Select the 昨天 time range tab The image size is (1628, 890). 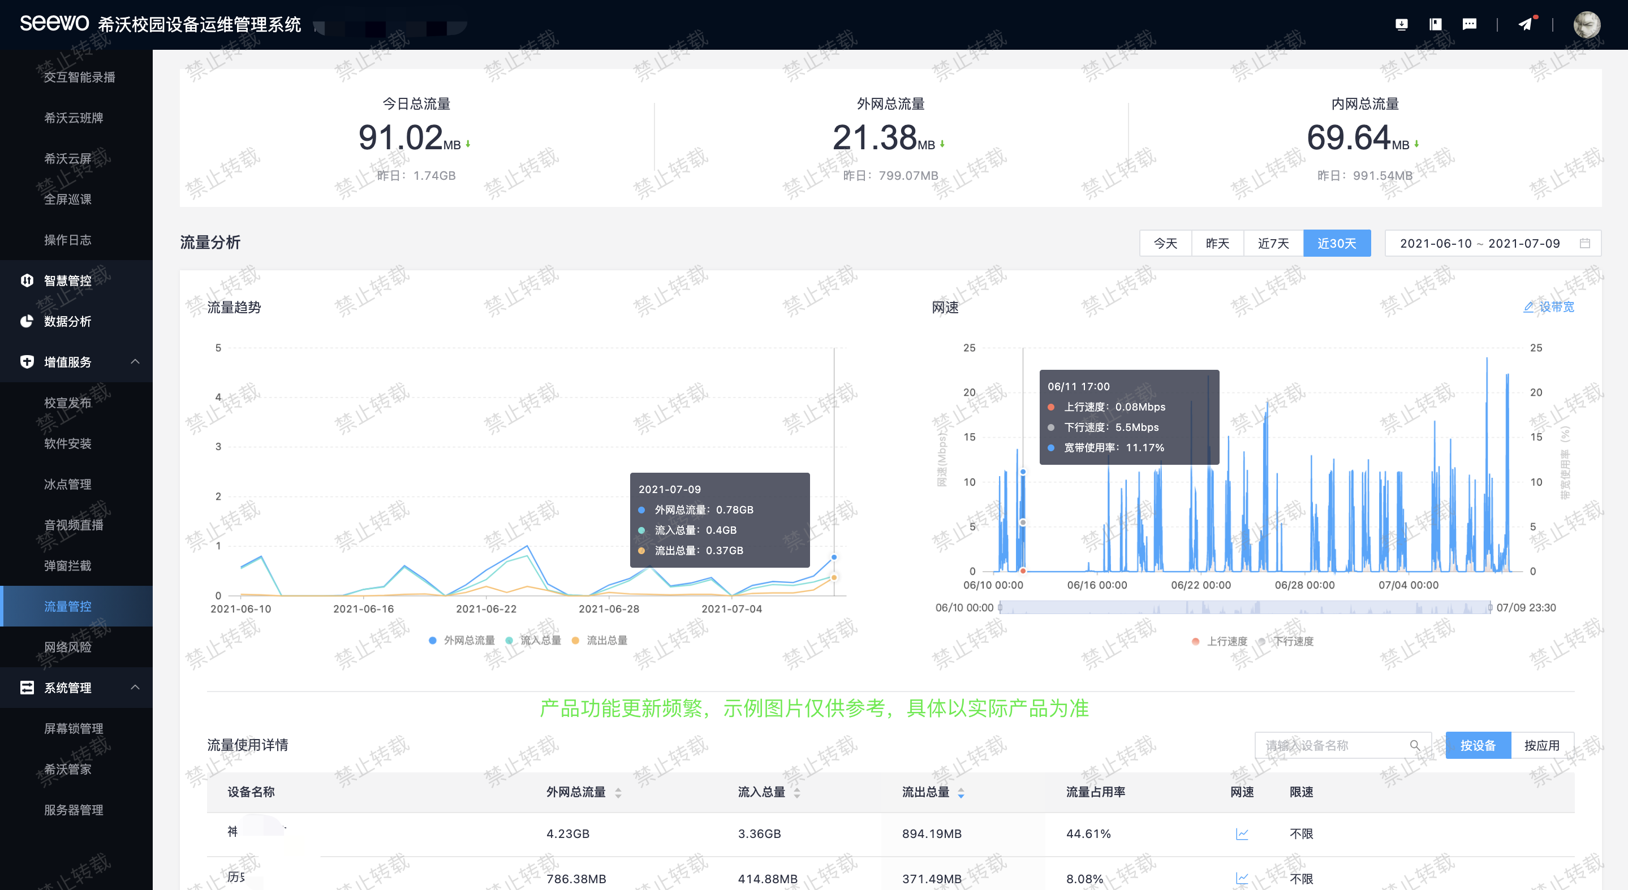1217,243
